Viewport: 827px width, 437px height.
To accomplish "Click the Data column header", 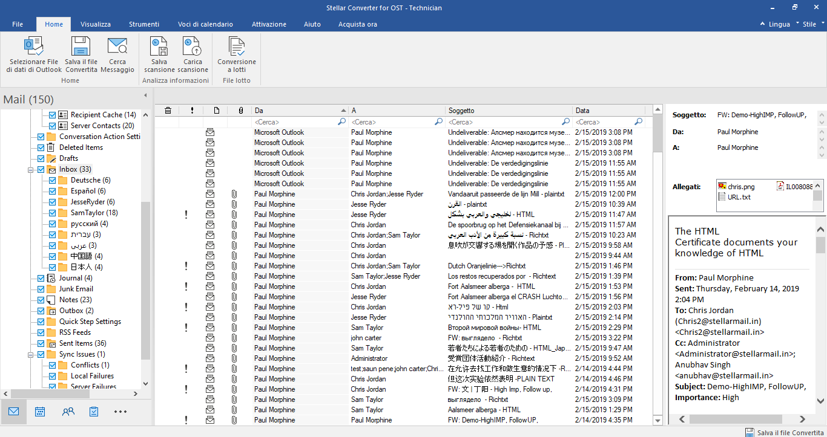I will [608, 111].
